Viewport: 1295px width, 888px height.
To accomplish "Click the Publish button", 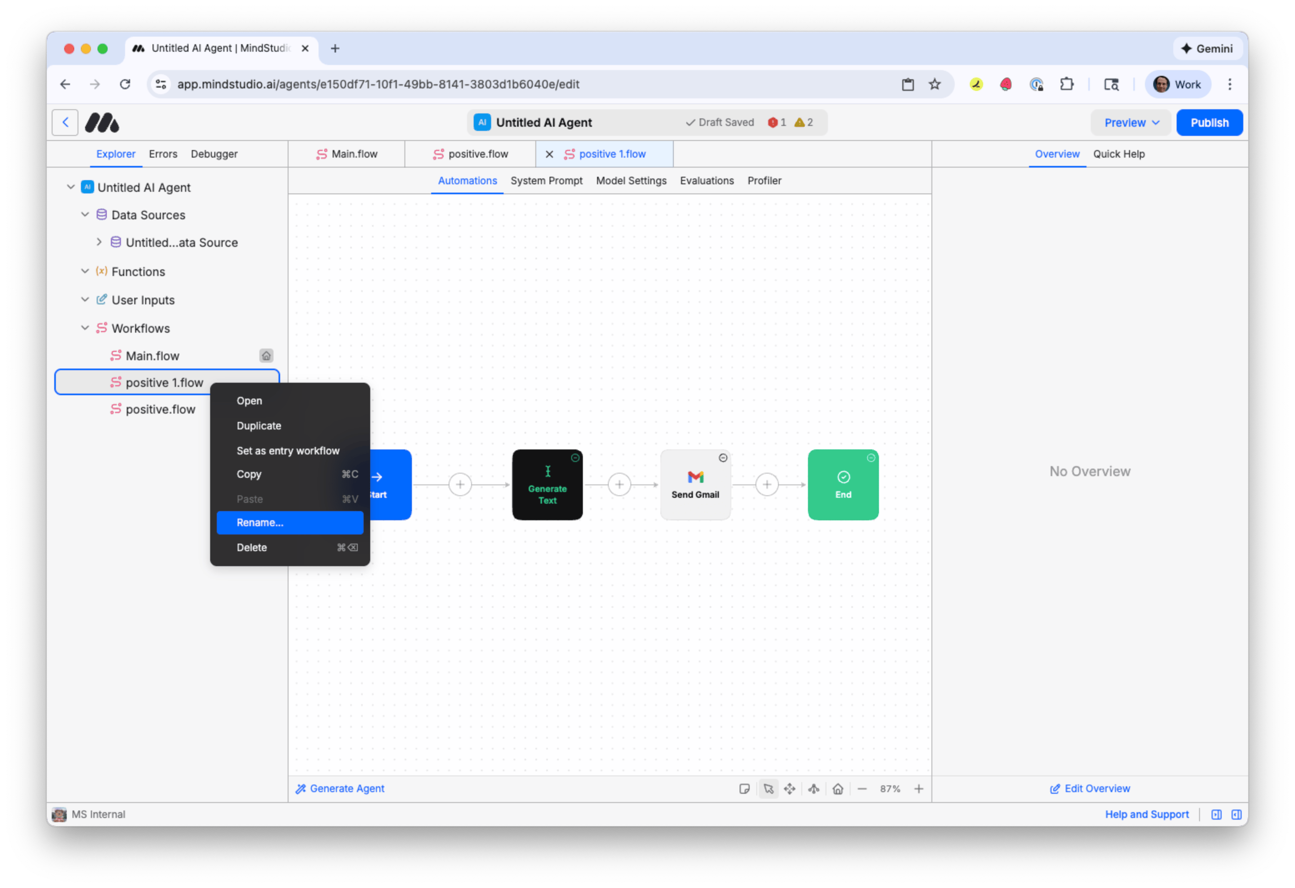I will click(x=1209, y=122).
